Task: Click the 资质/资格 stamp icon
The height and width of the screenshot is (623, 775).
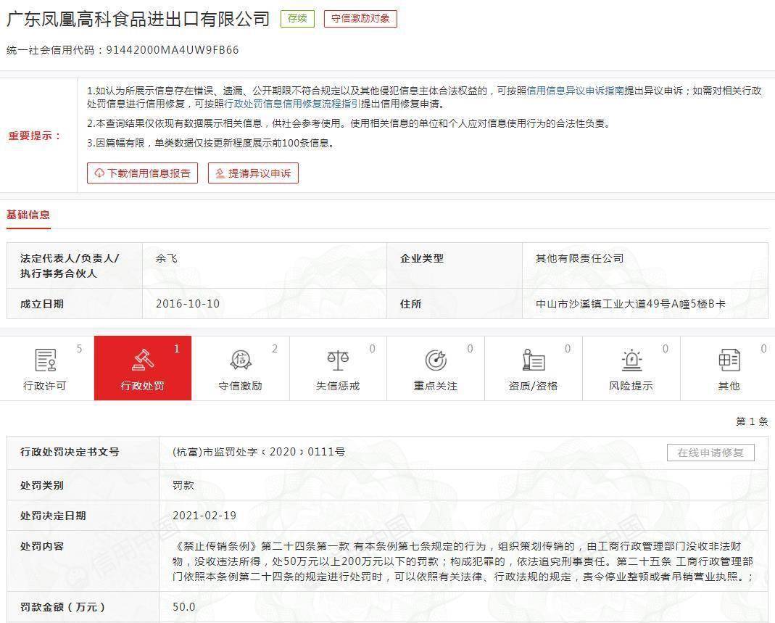Action: coord(533,360)
